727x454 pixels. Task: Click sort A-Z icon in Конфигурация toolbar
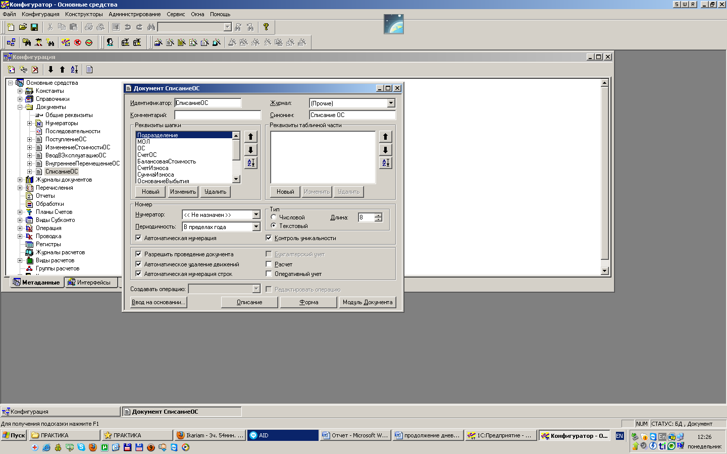point(74,70)
